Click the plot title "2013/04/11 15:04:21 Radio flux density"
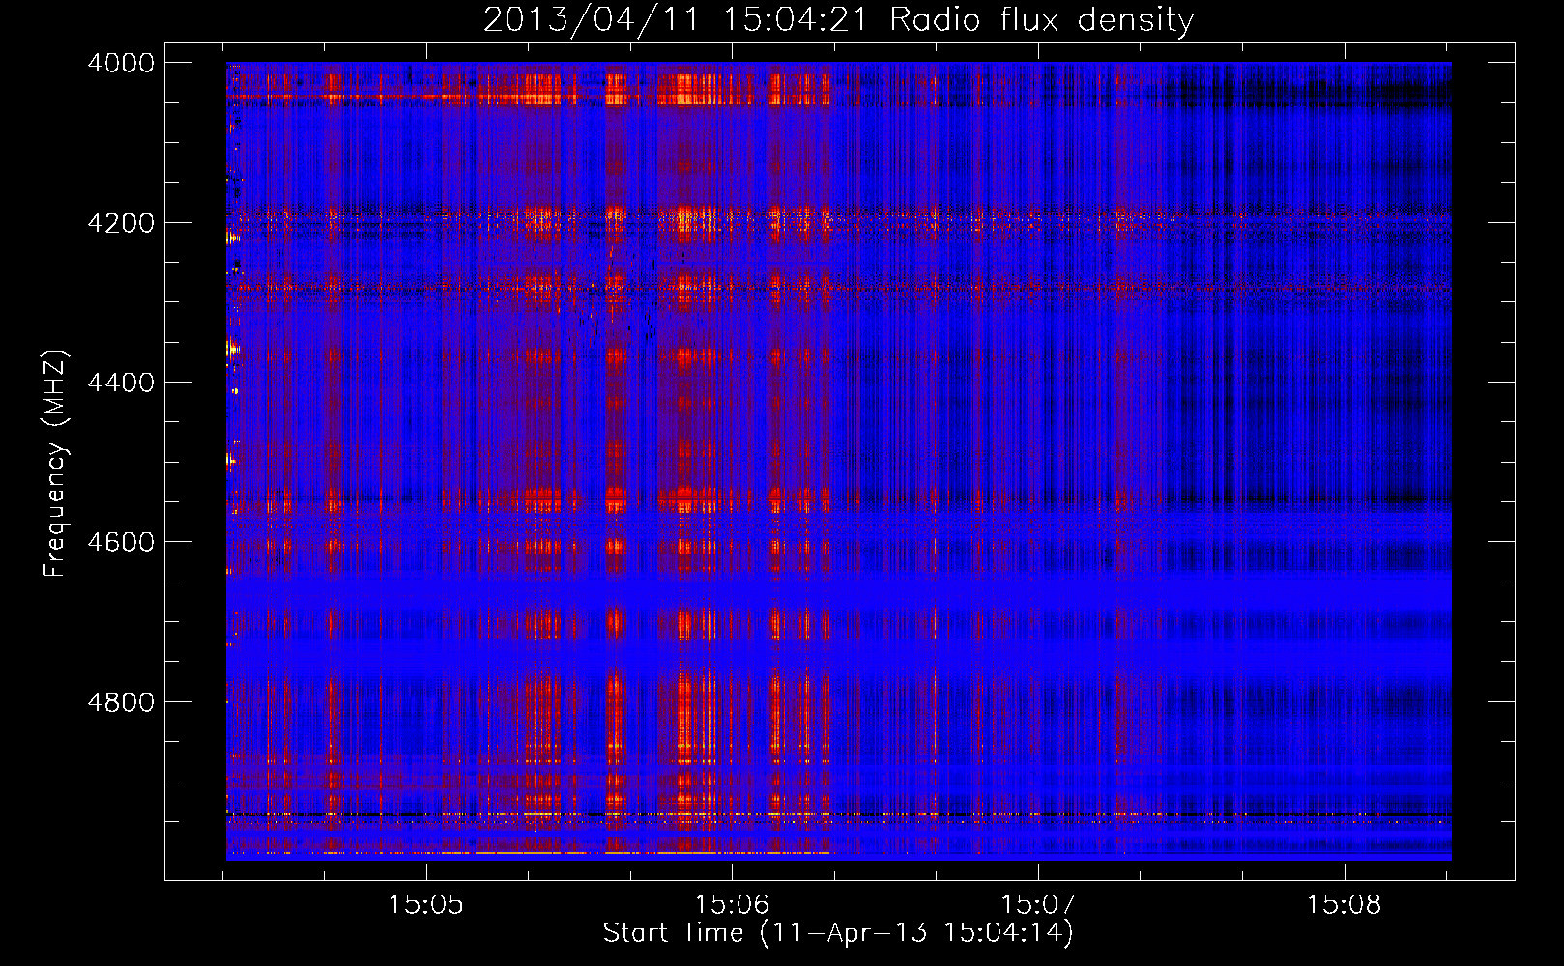Screen dimensions: 1564x966 (x=838, y=19)
